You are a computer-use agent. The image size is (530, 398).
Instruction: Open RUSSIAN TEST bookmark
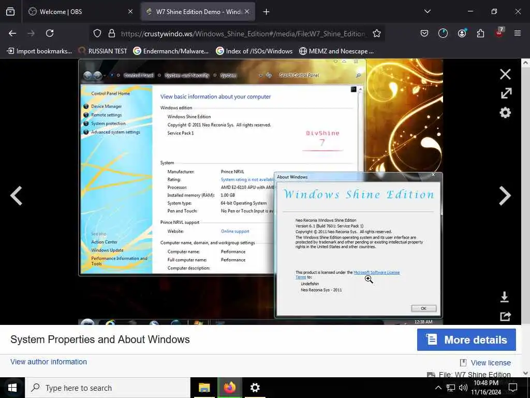pyautogui.click(x=103, y=51)
